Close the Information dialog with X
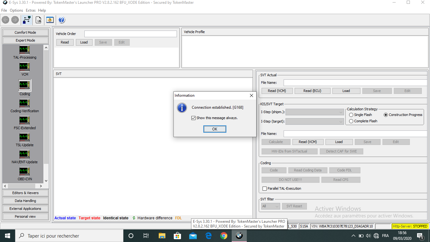Screen dimensions: 430x242 251,95
